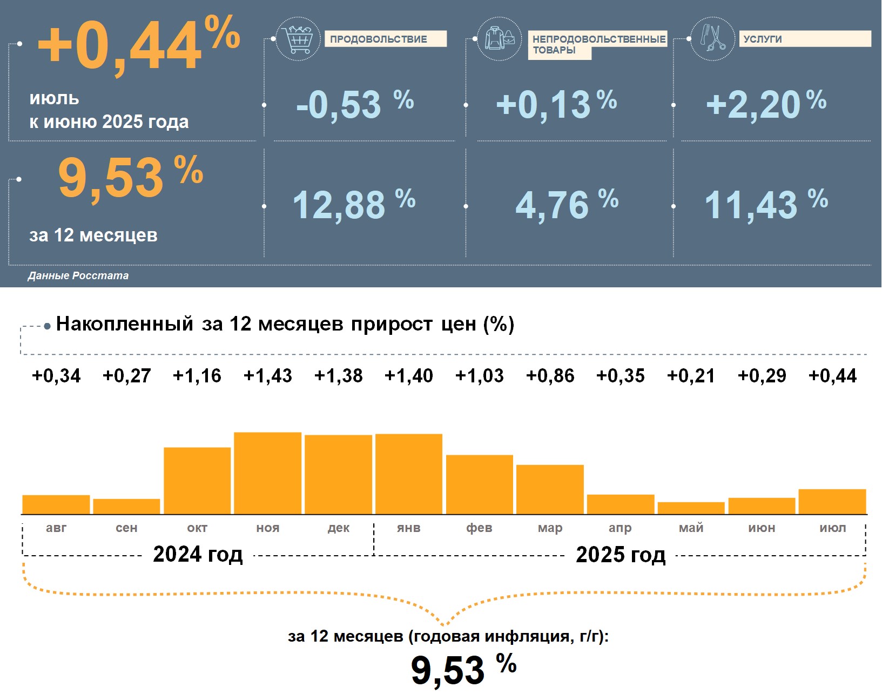Click the -0,53% food monthly value
The width and height of the screenshot is (882, 694).
(x=355, y=104)
